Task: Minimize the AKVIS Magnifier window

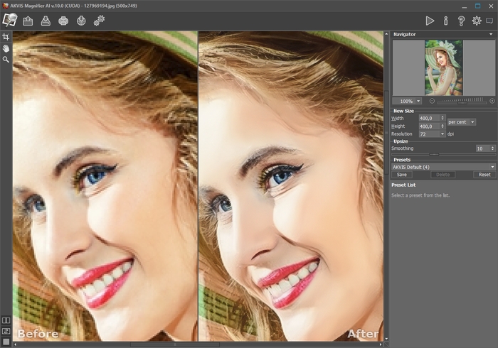Action: tap(465, 6)
